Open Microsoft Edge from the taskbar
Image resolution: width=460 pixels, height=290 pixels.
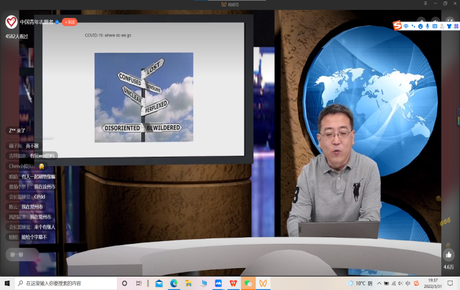tap(174, 283)
